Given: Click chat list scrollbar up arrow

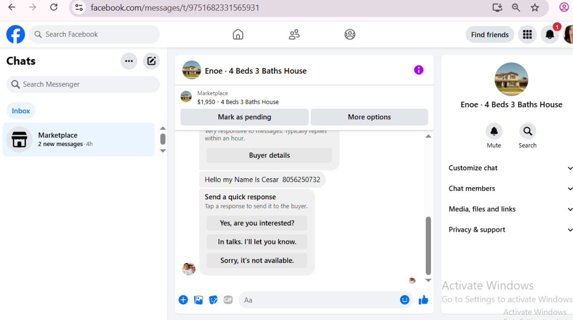Looking at the screenshot, I should click(x=163, y=128).
